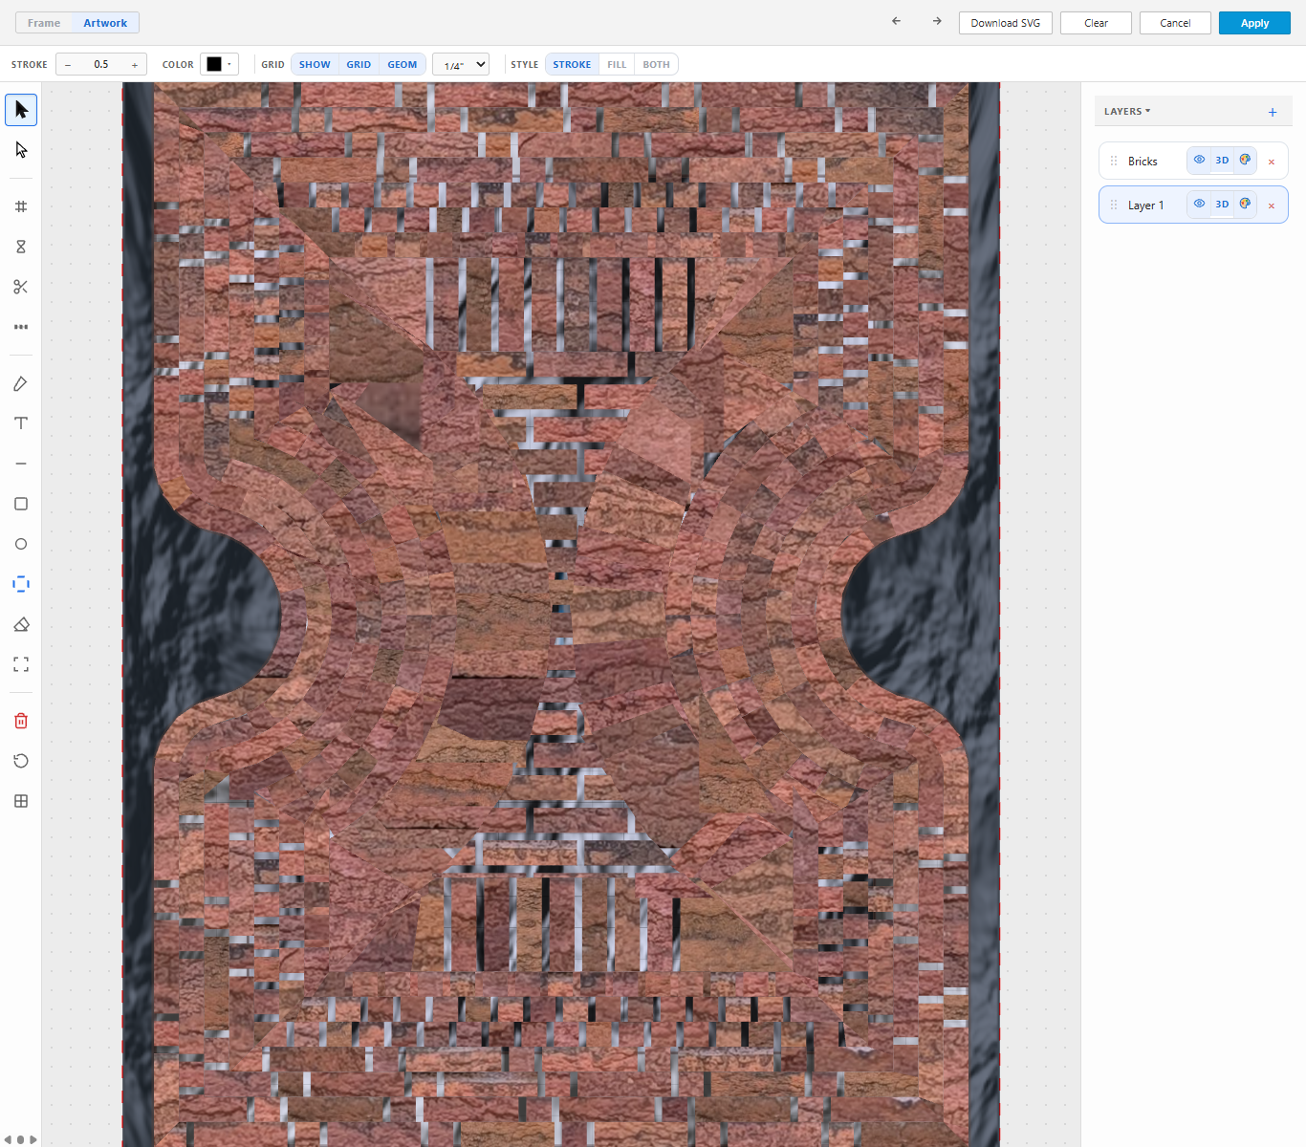Click the stroke width value field

click(101, 65)
